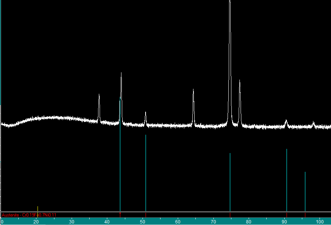Click the red tick marker near 75 degrees
Screen dimensions: 331x225
coord(230,215)
